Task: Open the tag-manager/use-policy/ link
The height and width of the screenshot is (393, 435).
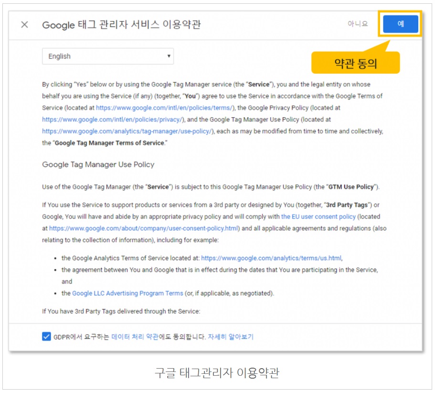Action: pyautogui.click(x=128, y=131)
